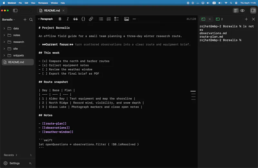This screenshot has height=168, width=258.
Task: Expand the data folder
Action: (4, 28)
